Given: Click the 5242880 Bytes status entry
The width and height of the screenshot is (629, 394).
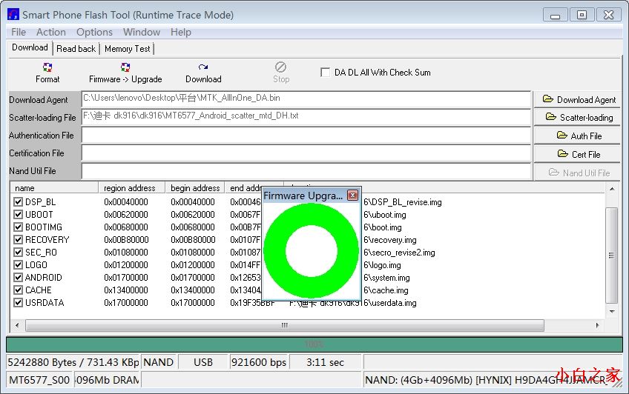Looking at the screenshot, I should click(x=73, y=362).
